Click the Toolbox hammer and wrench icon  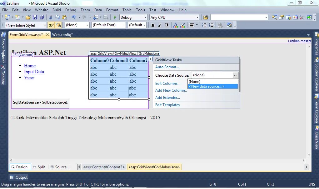click(x=302, y=18)
